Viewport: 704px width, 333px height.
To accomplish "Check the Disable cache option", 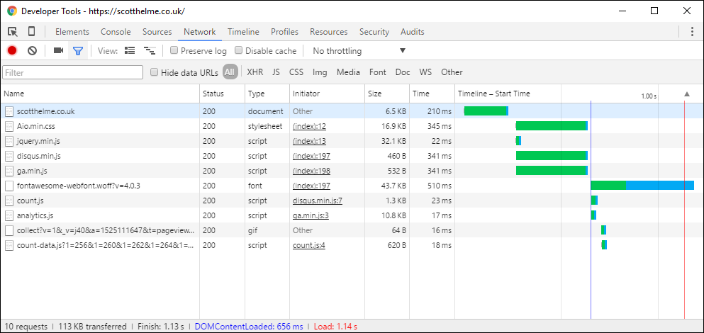I will click(x=239, y=51).
